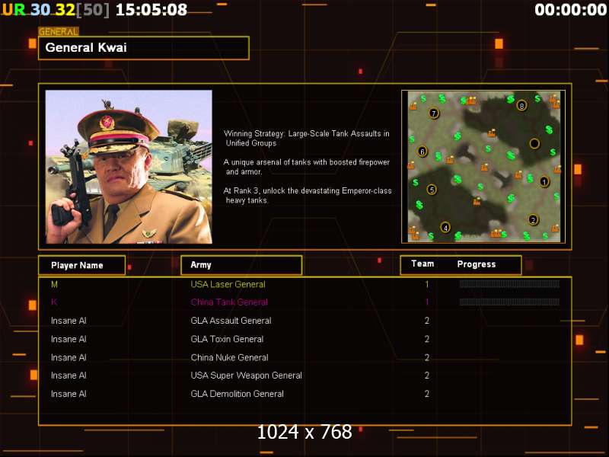Click GLA Assault General army entry
The width and height of the screenshot is (609, 457).
[x=231, y=321]
